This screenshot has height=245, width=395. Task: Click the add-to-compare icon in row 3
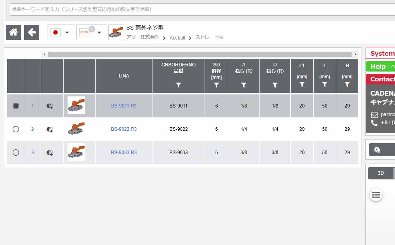[50, 153]
